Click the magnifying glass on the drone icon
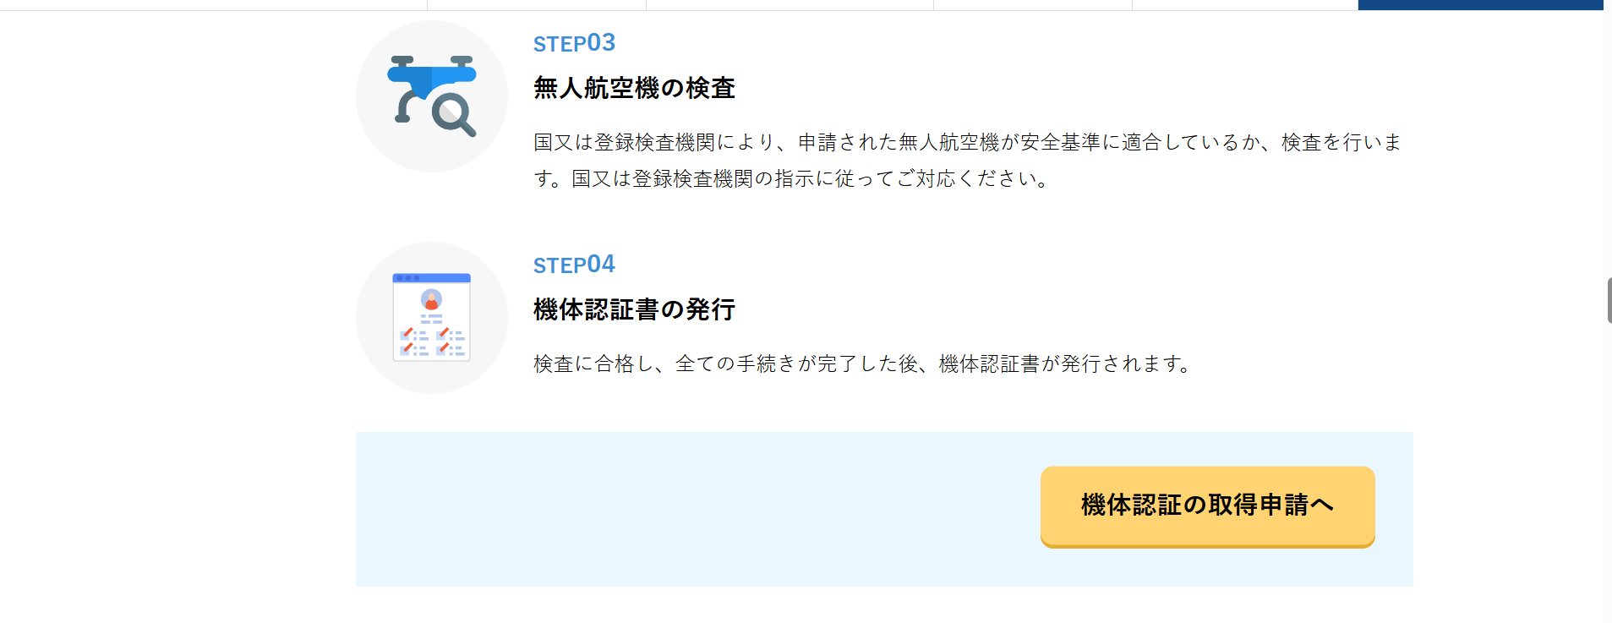Viewport: 1612px width, 623px height. tap(452, 114)
